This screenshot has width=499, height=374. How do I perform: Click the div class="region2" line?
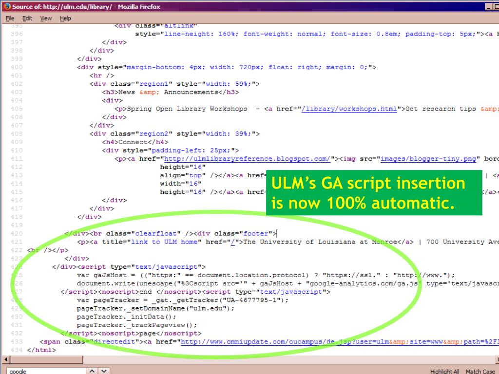(x=174, y=134)
